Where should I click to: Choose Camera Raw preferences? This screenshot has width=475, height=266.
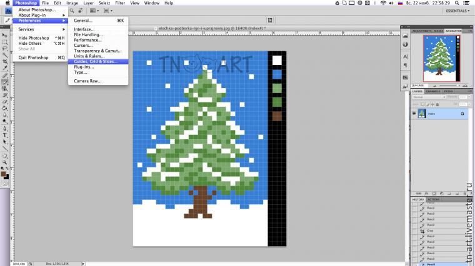pos(98,81)
